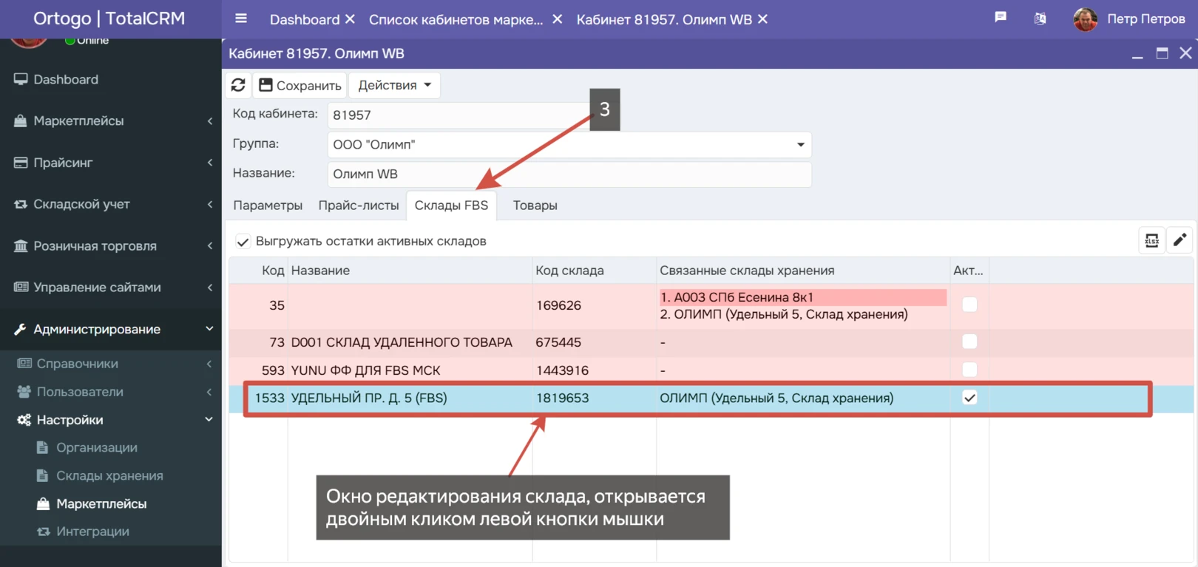Open the Группа combo box
This screenshot has width=1198, height=567.
[x=569, y=144]
